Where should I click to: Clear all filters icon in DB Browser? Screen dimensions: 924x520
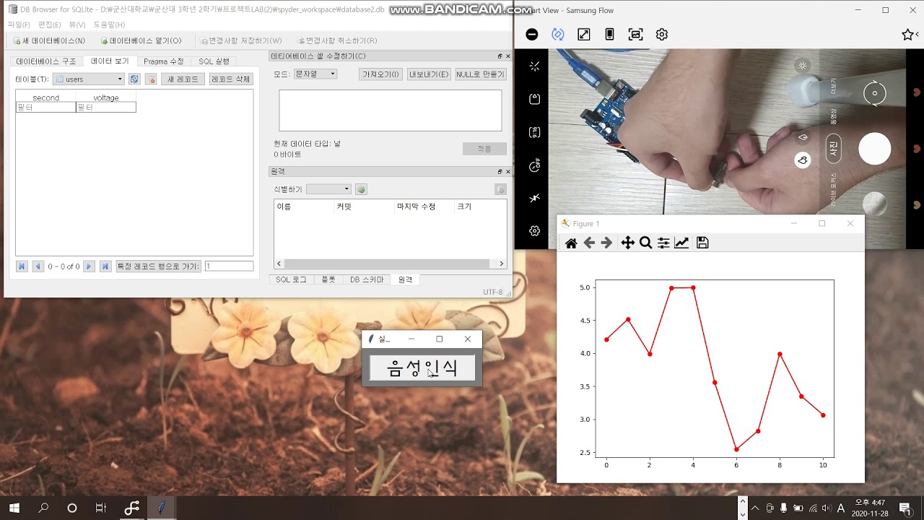click(151, 79)
